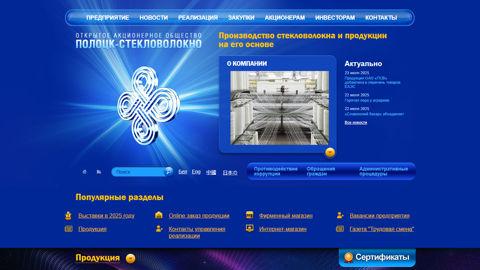Open the sitemap icon next to home

(x=99, y=172)
